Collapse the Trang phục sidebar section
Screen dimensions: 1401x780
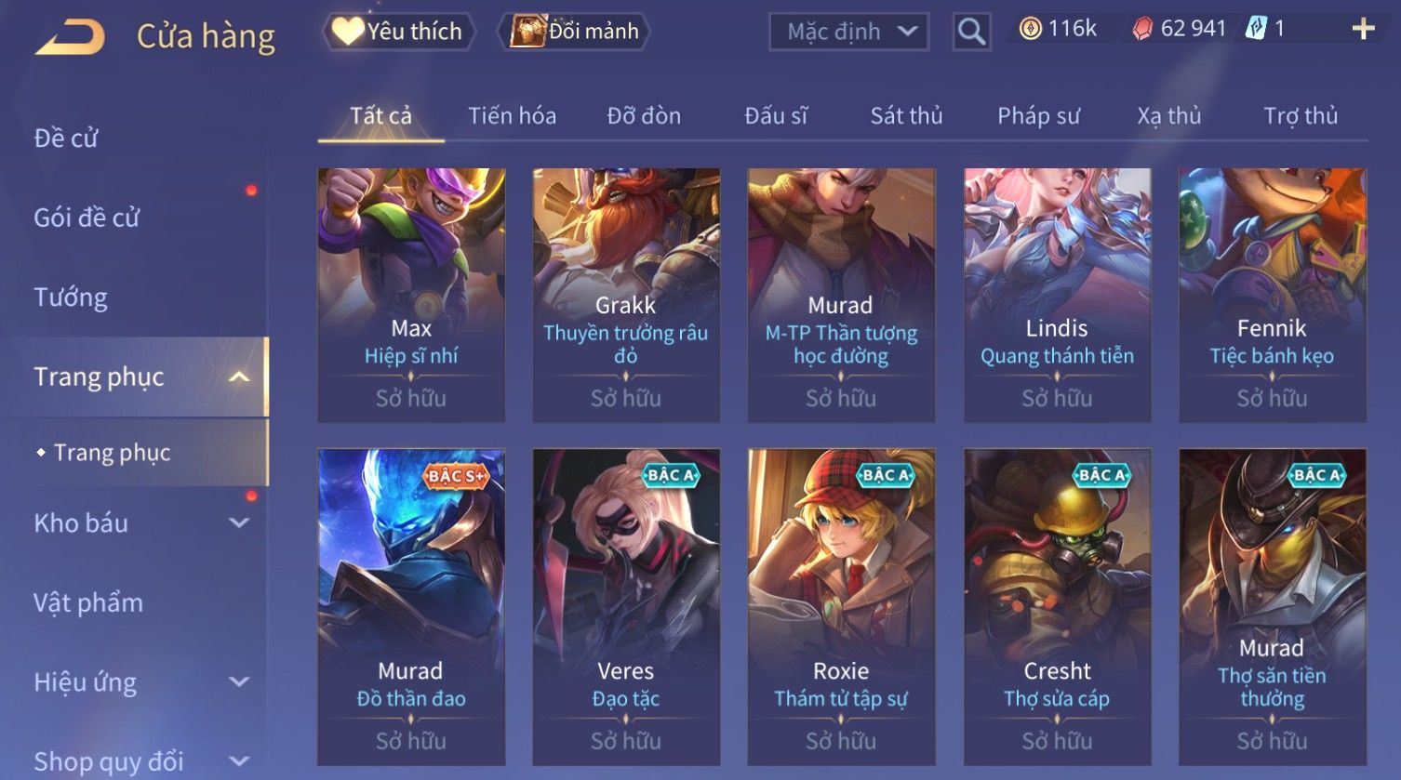239,377
